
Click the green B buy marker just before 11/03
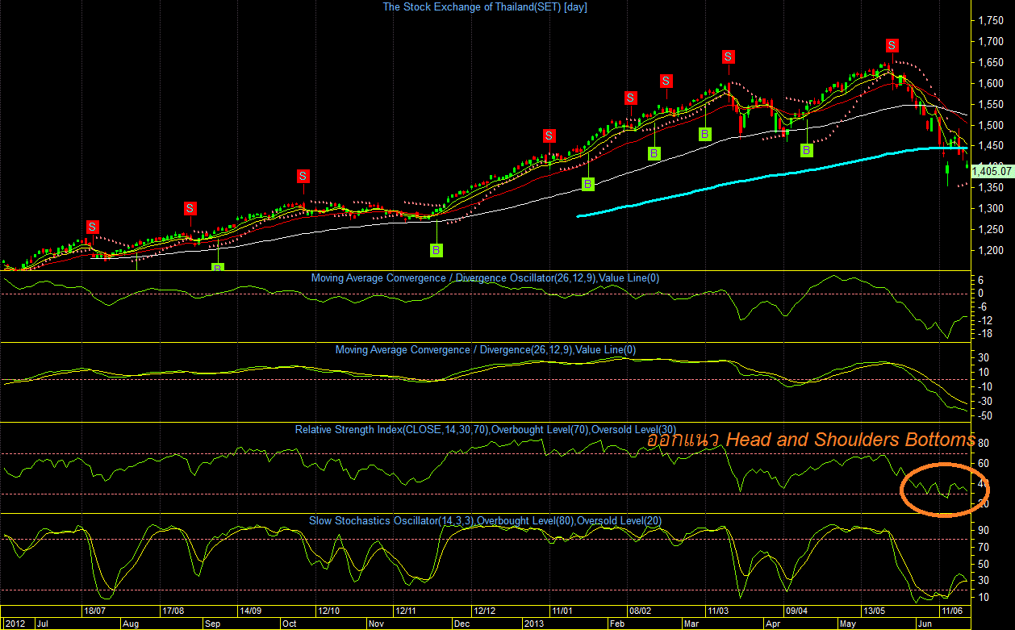pos(704,134)
